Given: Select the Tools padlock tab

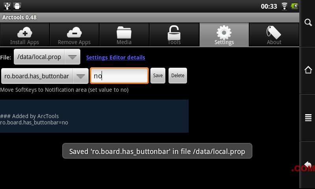Looking at the screenshot, I should point(174,35).
